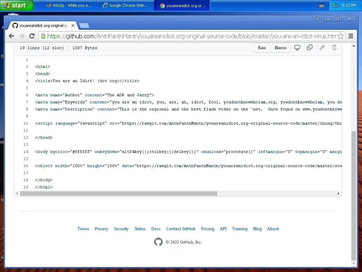Open the API footer link

pos(223,229)
